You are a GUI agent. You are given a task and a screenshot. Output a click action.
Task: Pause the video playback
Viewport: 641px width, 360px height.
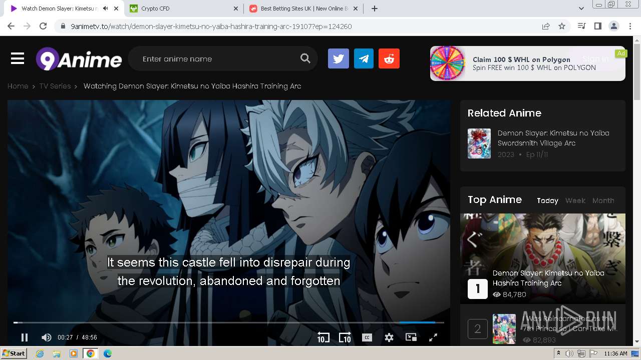click(x=24, y=337)
